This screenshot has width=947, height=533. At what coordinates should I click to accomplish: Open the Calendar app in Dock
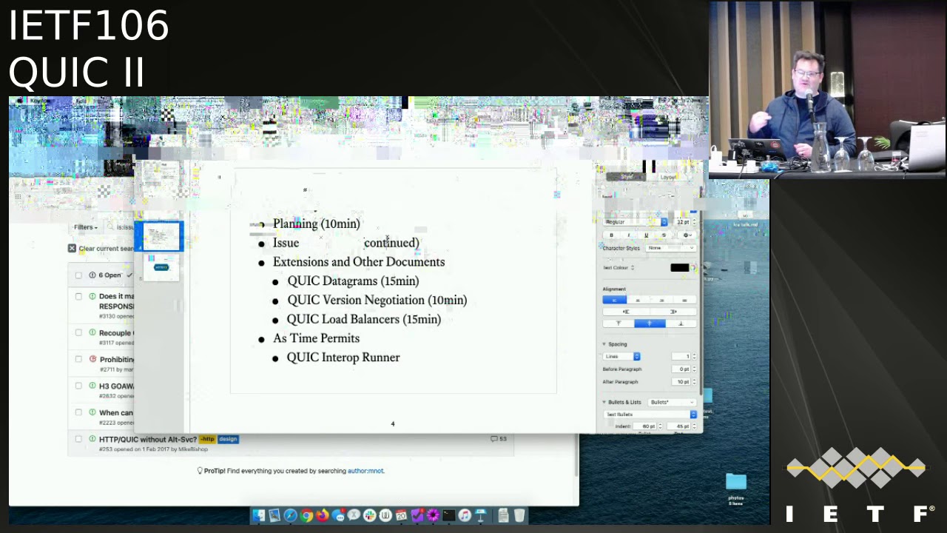tap(401, 514)
